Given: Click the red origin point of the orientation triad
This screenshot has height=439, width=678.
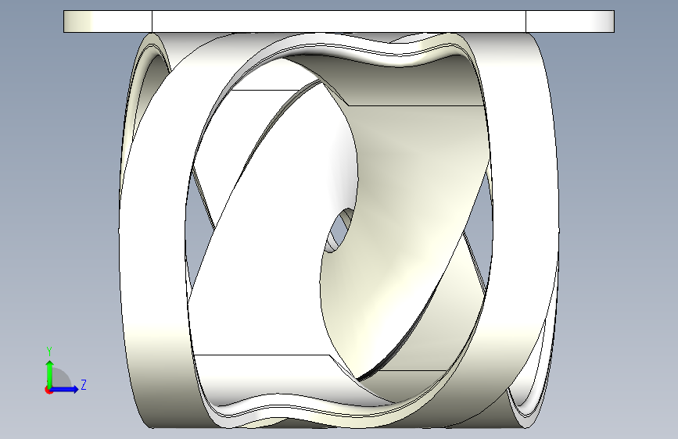Looking at the screenshot, I should point(48,390).
